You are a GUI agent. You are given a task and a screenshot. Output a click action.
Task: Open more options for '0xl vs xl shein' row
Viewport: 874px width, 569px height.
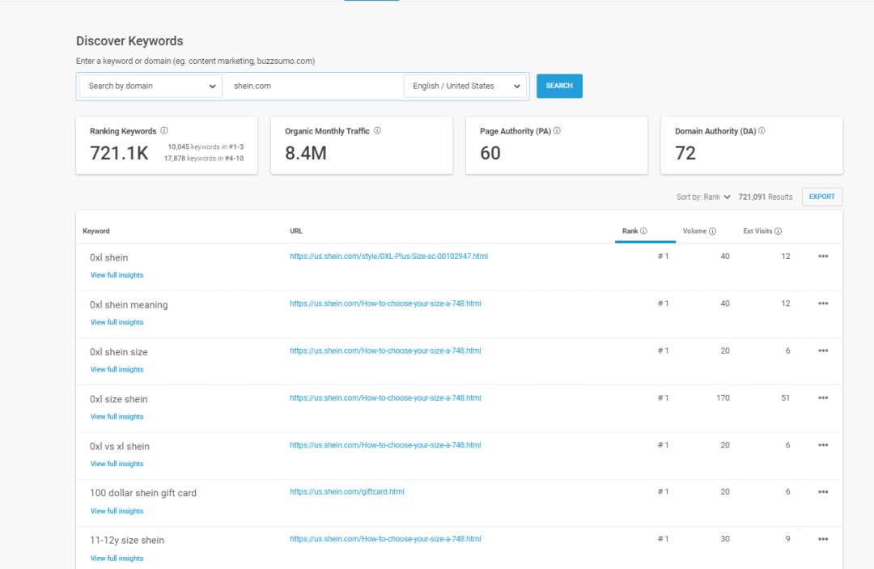point(823,445)
